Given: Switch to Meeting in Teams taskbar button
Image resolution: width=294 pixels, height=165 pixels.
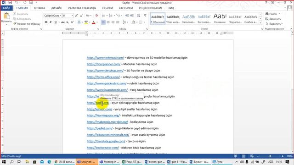Looking at the screenshot, I should click(x=109, y=162).
